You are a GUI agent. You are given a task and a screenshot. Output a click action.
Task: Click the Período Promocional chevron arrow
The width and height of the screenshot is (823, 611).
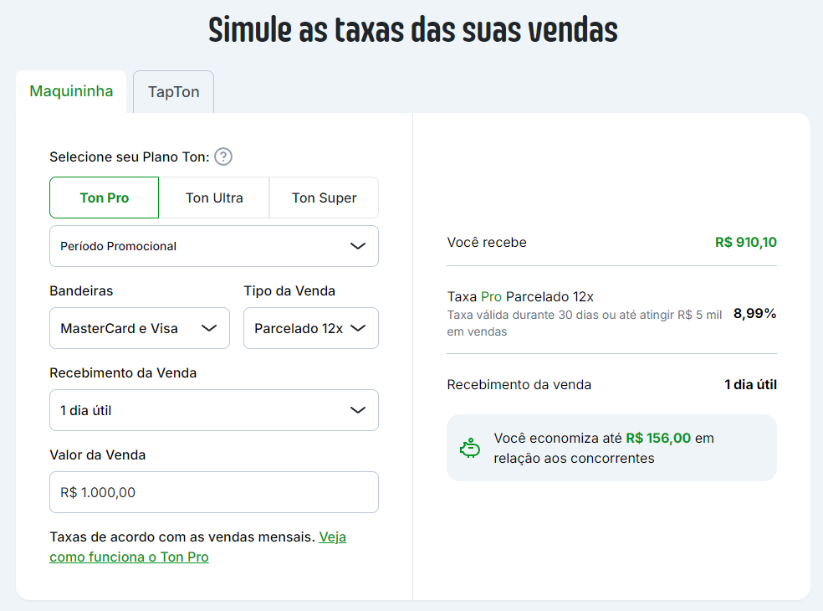[358, 246]
